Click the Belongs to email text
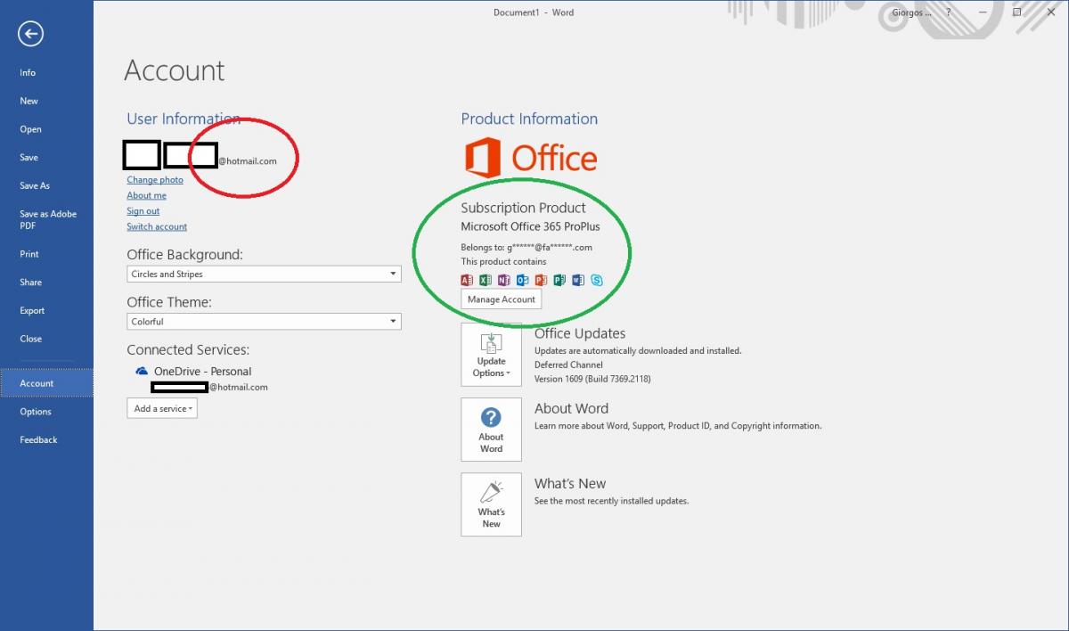The image size is (1069, 631). (x=526, y=247)
